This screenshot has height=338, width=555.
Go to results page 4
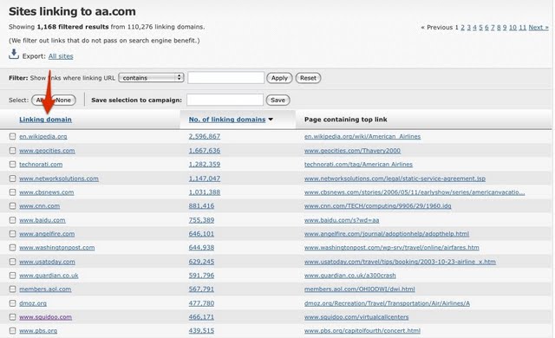[x=474, y=28]
